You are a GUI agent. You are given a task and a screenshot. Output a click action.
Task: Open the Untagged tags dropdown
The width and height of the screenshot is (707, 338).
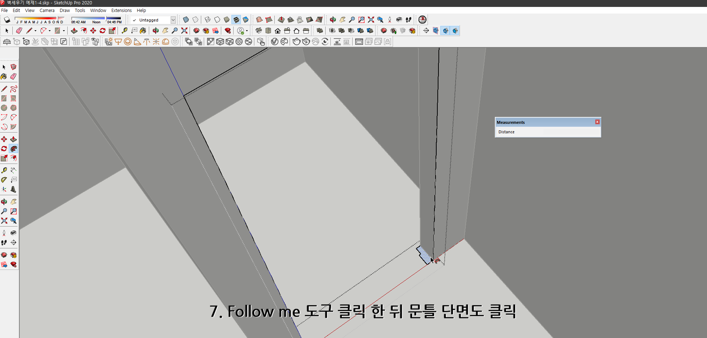(x=173, y=20)
